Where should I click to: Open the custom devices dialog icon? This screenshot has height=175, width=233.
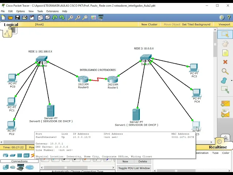[x=100, y=17]
